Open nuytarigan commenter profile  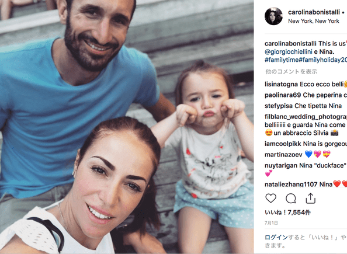281,165
